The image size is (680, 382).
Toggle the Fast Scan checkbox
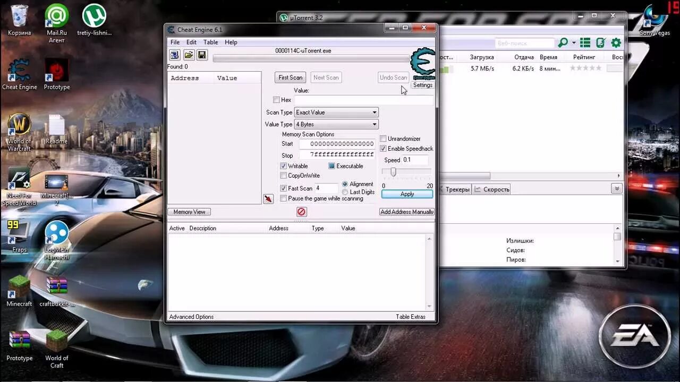coord(284,188)
